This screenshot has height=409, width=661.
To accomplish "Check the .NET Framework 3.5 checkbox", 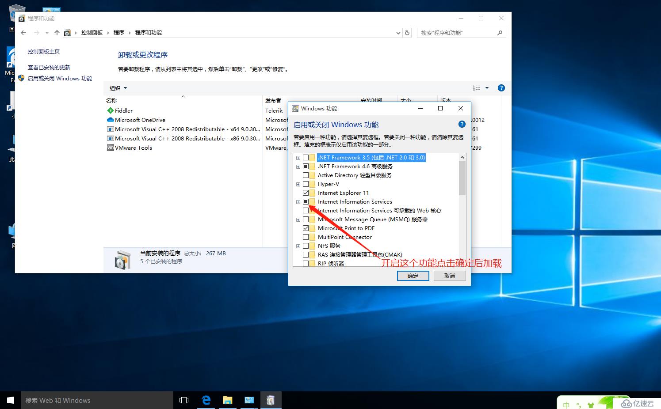I will [x=306, y=158].
